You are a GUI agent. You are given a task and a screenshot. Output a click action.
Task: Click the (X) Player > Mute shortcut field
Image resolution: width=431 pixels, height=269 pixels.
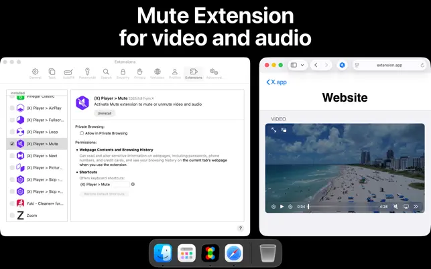coord(120,185)
